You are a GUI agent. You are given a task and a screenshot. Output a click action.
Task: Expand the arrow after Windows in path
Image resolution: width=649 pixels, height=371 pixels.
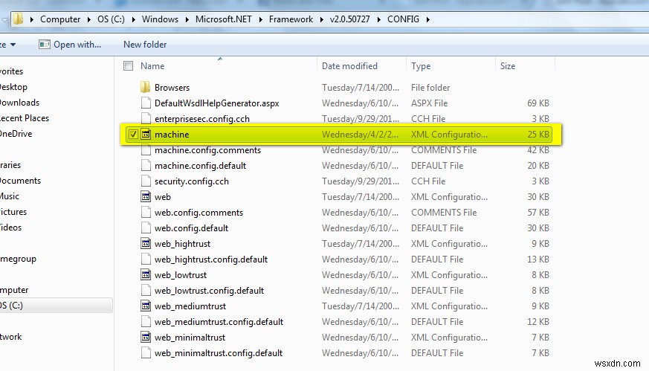point(187,19)
